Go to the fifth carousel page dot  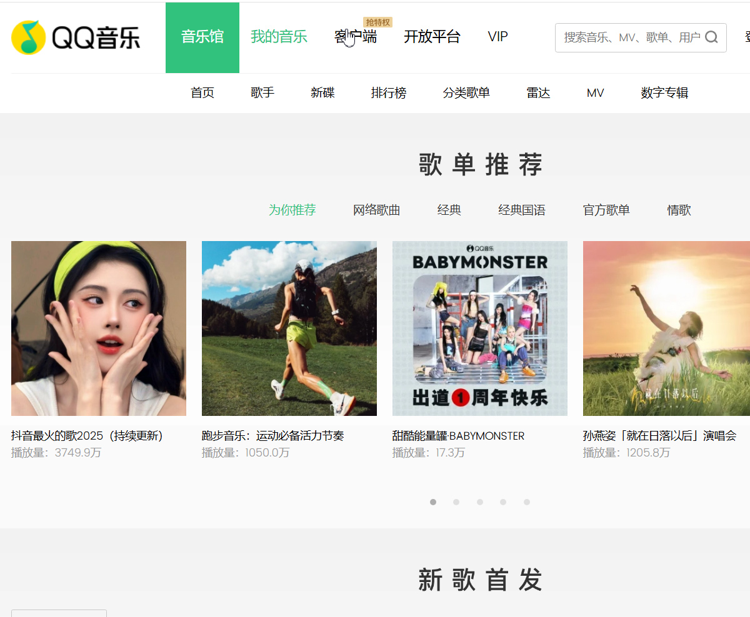527,502
